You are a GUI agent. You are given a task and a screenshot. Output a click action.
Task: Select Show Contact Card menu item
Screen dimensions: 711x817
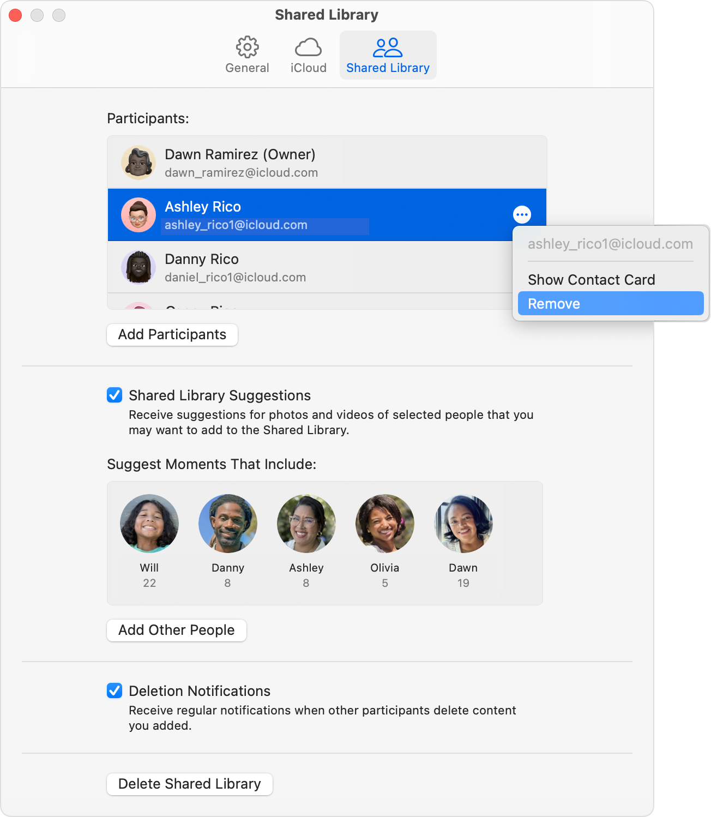[x=591, y=279]
